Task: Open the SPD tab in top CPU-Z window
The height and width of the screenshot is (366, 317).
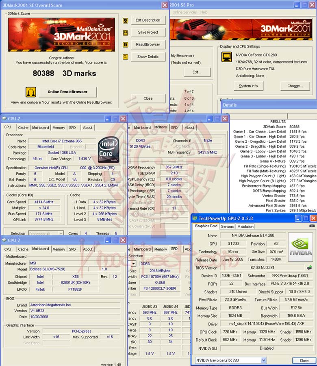Action: pos(72,128)
